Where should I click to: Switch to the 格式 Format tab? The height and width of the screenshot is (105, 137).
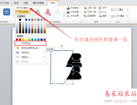[x=53, y=3]
